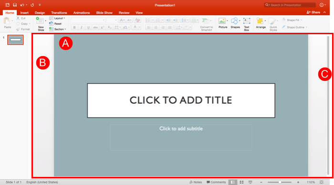The height and width of the screenshot is (185, 334).
Task: Click the Redo icon
Action: click(32, 5)
